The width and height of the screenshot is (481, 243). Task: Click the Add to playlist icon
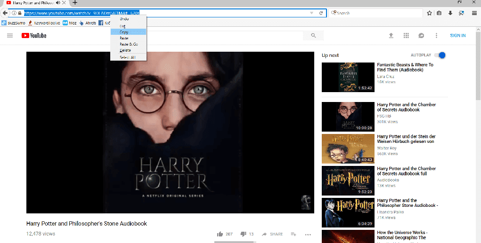click(293, 234)
